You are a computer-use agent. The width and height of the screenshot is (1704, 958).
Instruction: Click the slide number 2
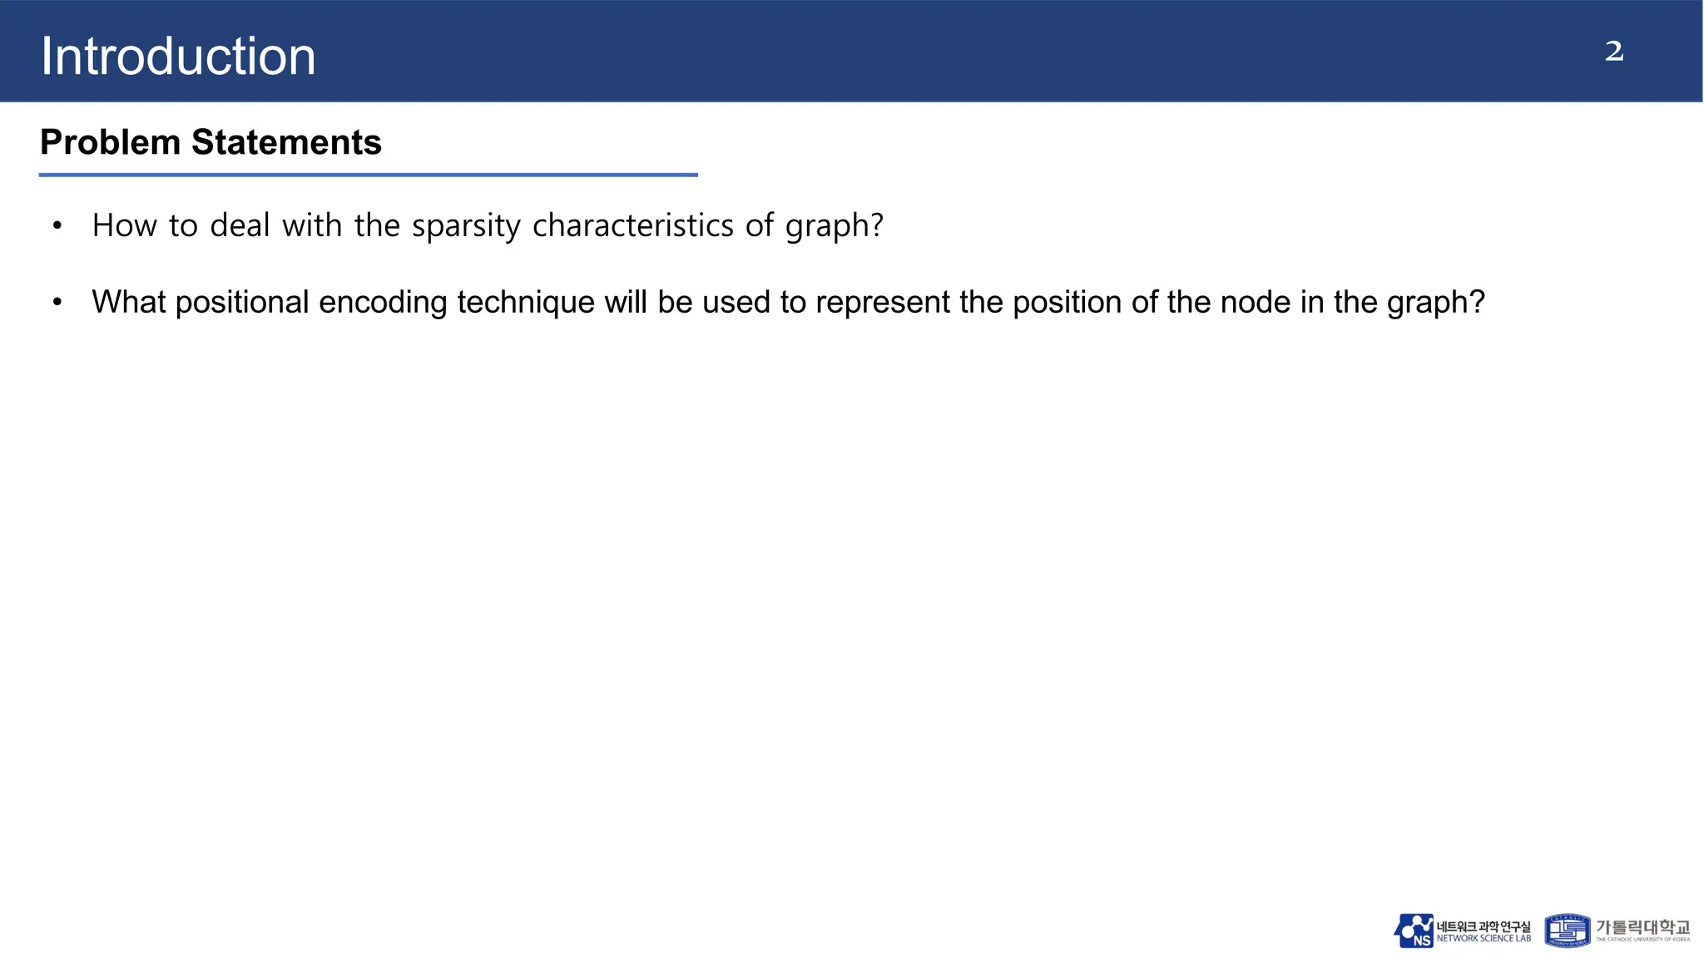1614,52
